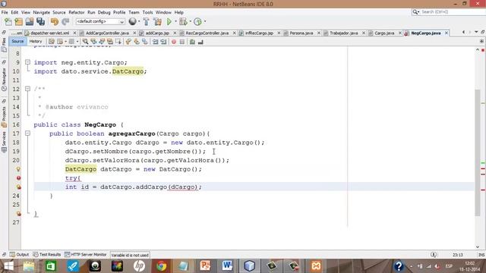Click the vertical scrollbar of the editor
The width and height of the screenshot is (486, 273).
[478, 152]
